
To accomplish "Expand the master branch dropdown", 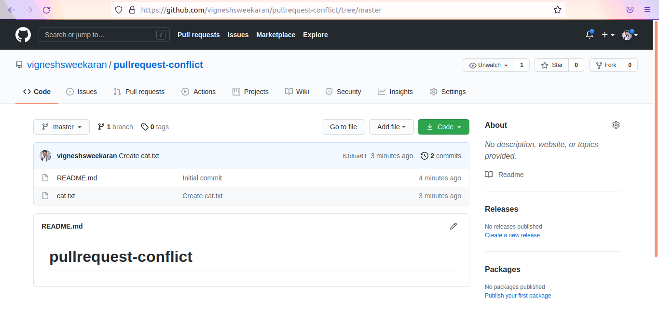I will pyautogui.click(x=61, y=127).
